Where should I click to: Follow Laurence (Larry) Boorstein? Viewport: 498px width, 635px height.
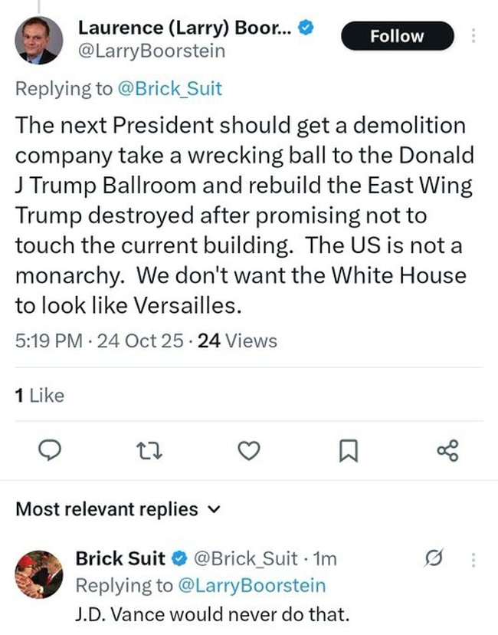click(397, 36)
